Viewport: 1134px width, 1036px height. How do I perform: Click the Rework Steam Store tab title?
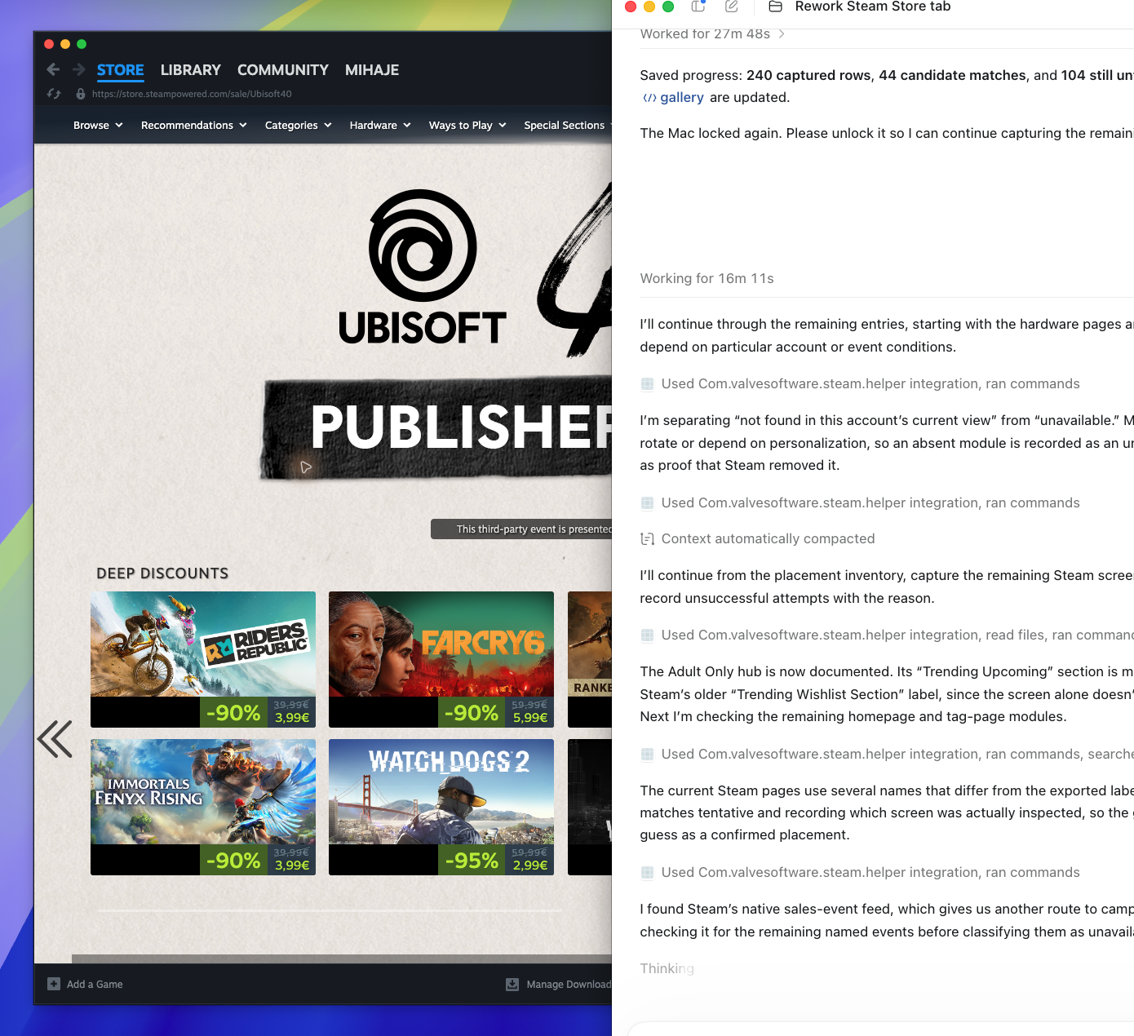pyautogui.click(x=873, y=7)
